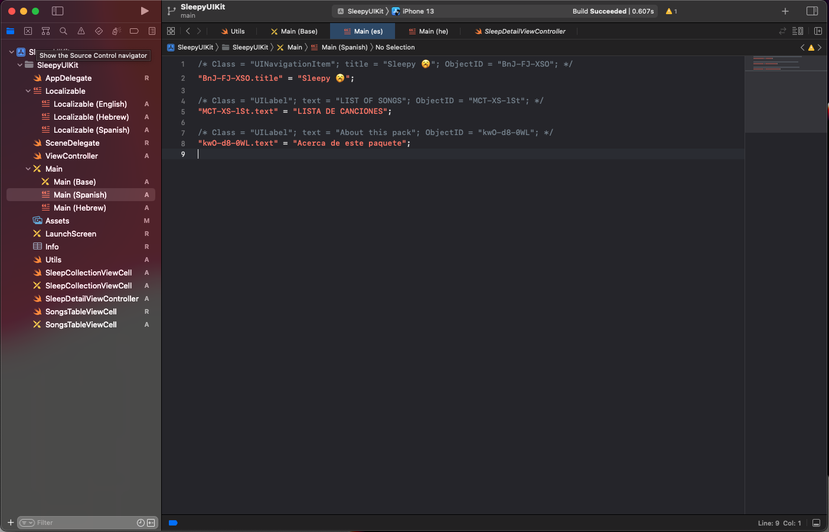Open the Report navigator icon
This screenshot has width=829, height=532.
pos(152,31)
